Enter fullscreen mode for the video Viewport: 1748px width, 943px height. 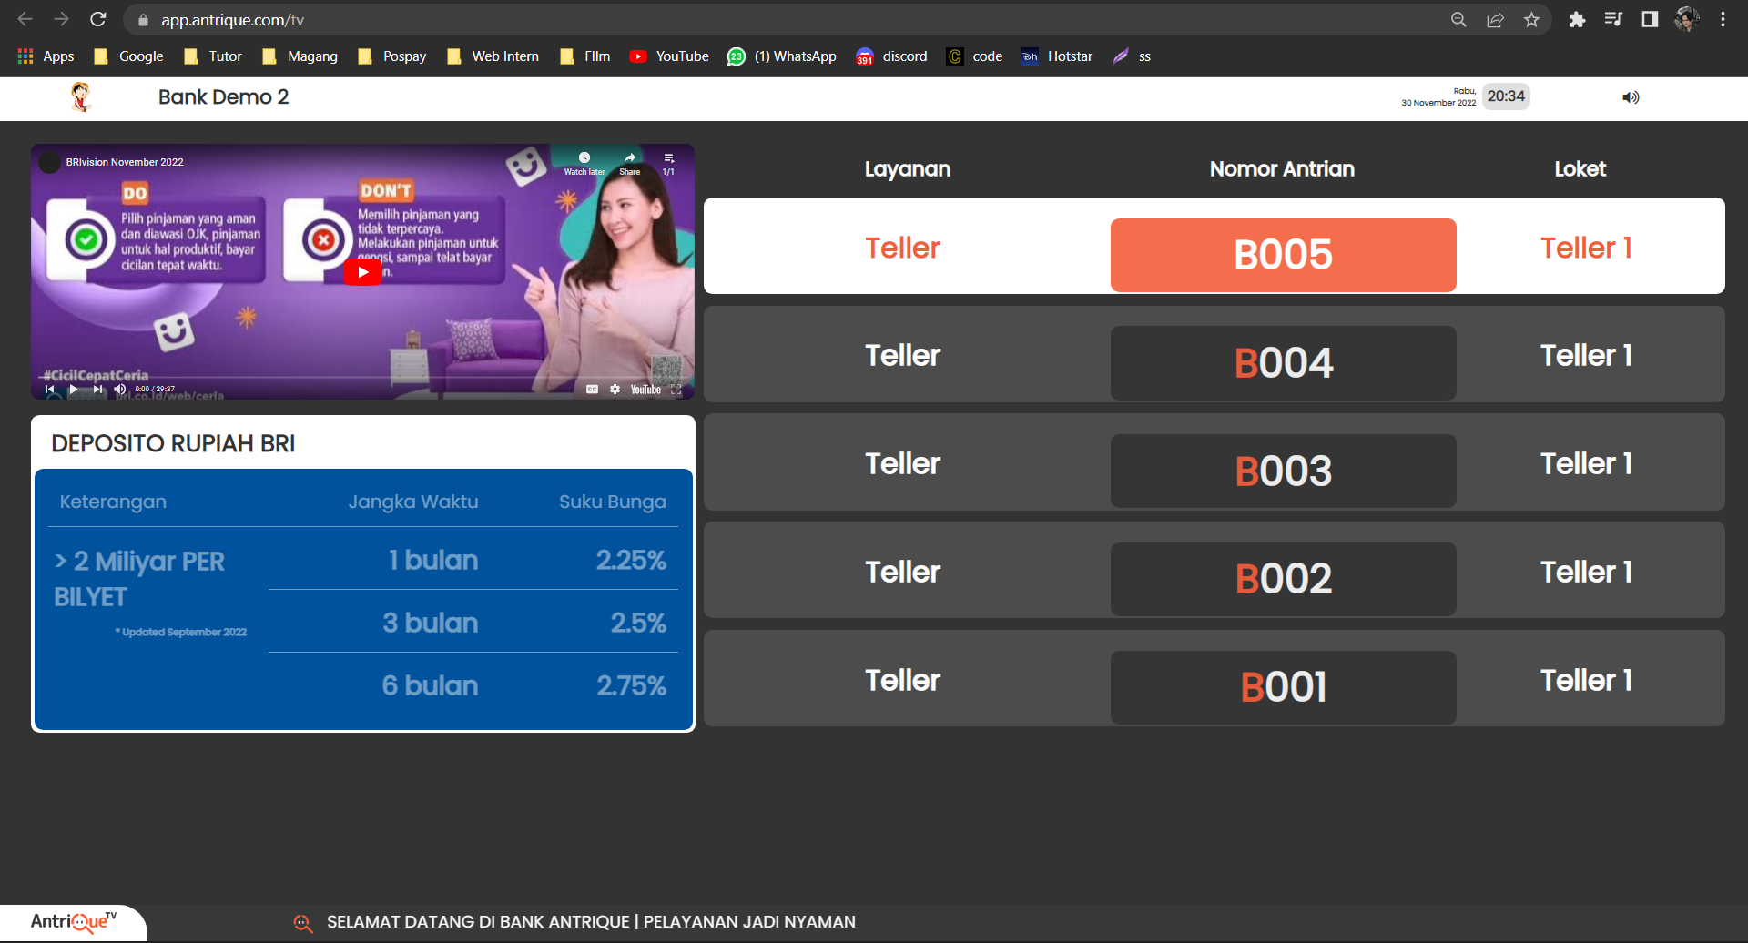(x=676, y=389)
